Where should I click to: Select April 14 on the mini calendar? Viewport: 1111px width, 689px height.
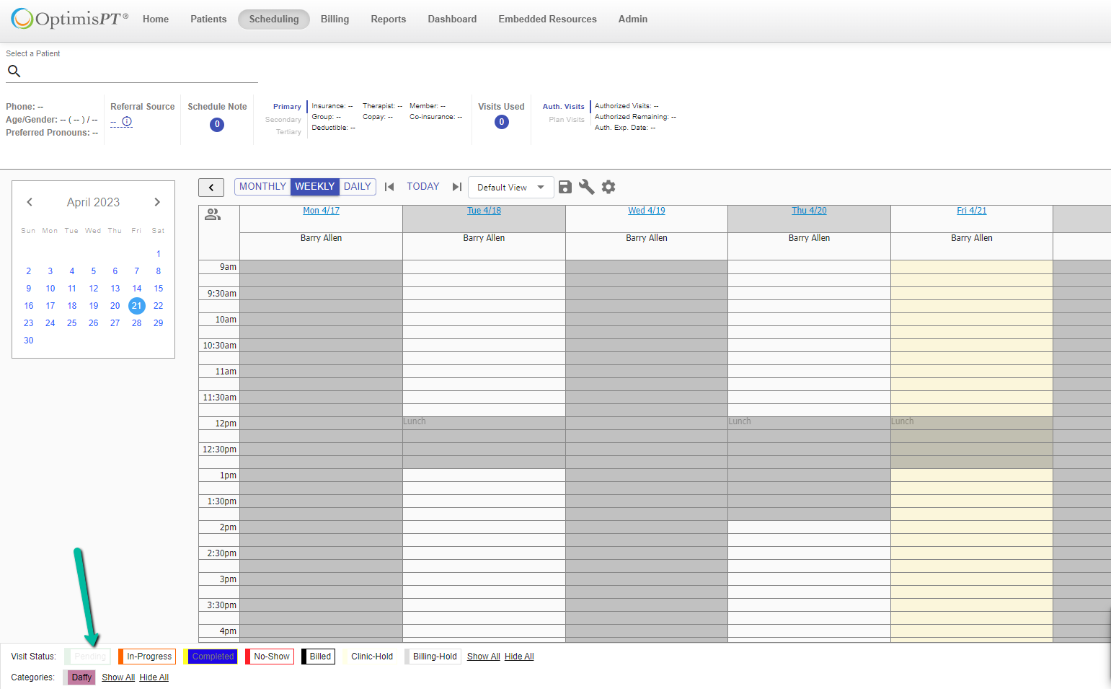(136, 288)
